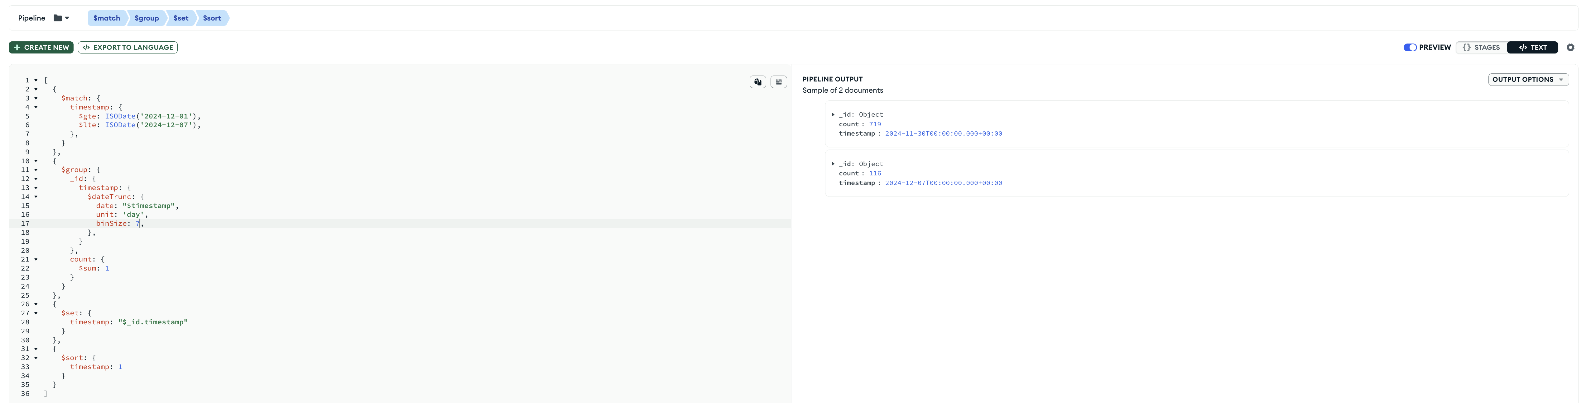Viewport: 1586px width, 403px height.
Task: Click the braces icon in Stages
Action: click(1467, 47)
